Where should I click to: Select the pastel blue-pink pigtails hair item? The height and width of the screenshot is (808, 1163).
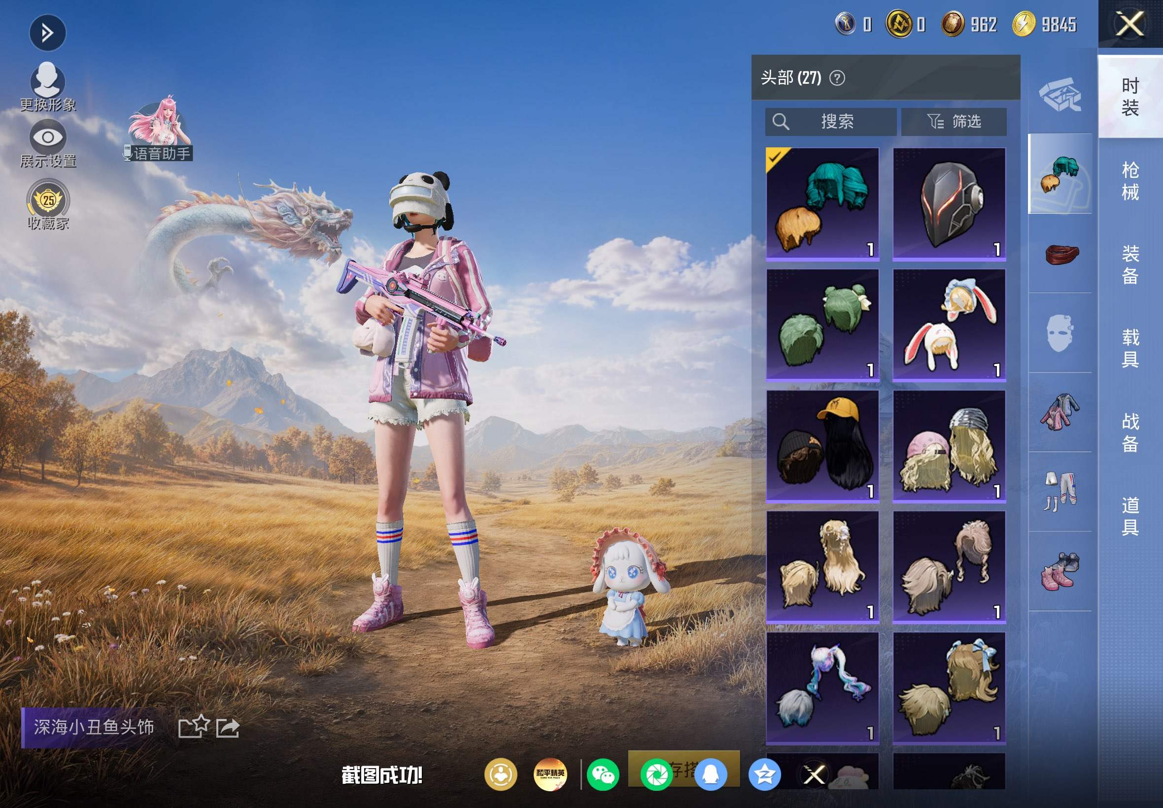[x=822, y=688]
